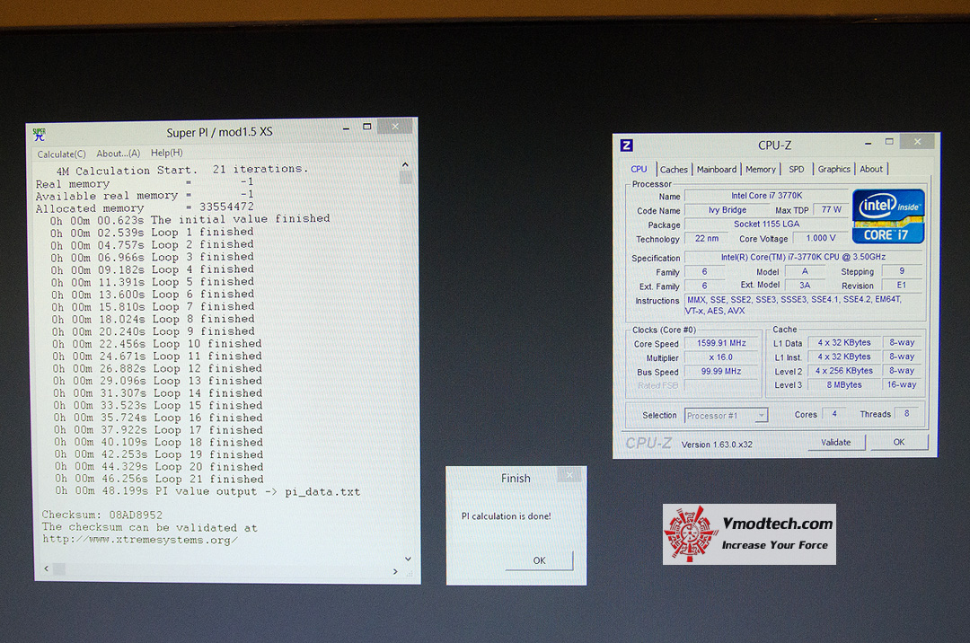The height and width of the screenshot is (643, 970).
Task: Click OK in the Finish dialog
Action: click(540, 560)
